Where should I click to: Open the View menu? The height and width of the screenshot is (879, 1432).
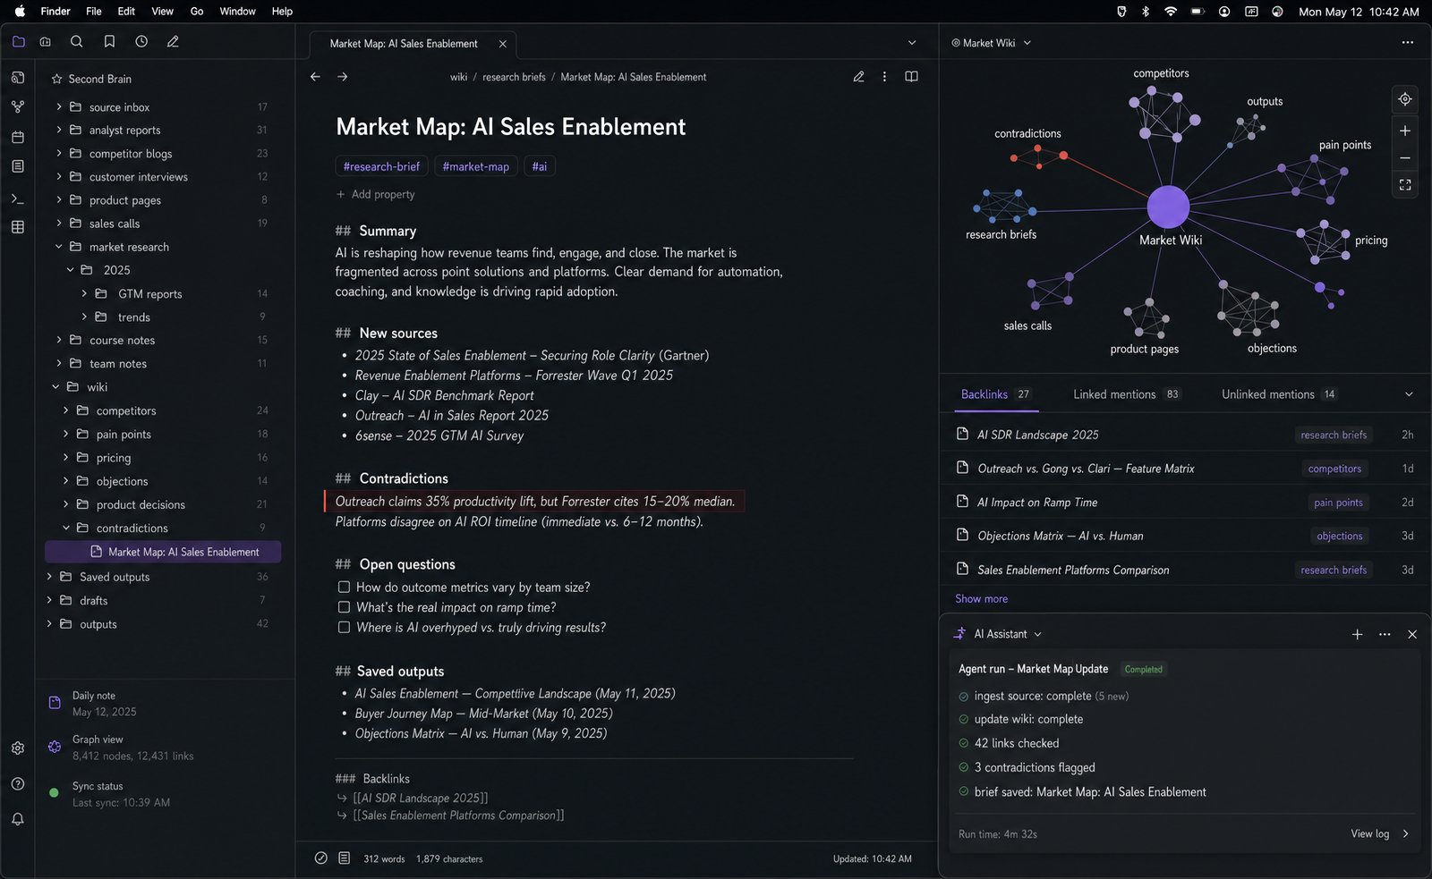(x=162, y=12)
